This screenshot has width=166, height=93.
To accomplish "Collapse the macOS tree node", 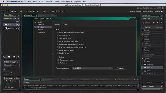I will click(x=35, y=22).
